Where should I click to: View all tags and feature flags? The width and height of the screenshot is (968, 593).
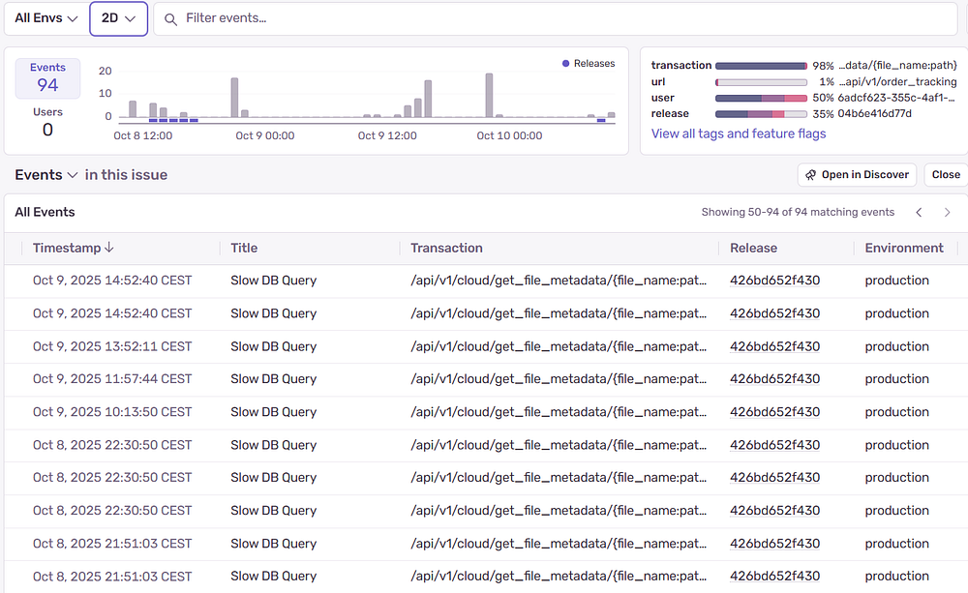coord(739,133)
